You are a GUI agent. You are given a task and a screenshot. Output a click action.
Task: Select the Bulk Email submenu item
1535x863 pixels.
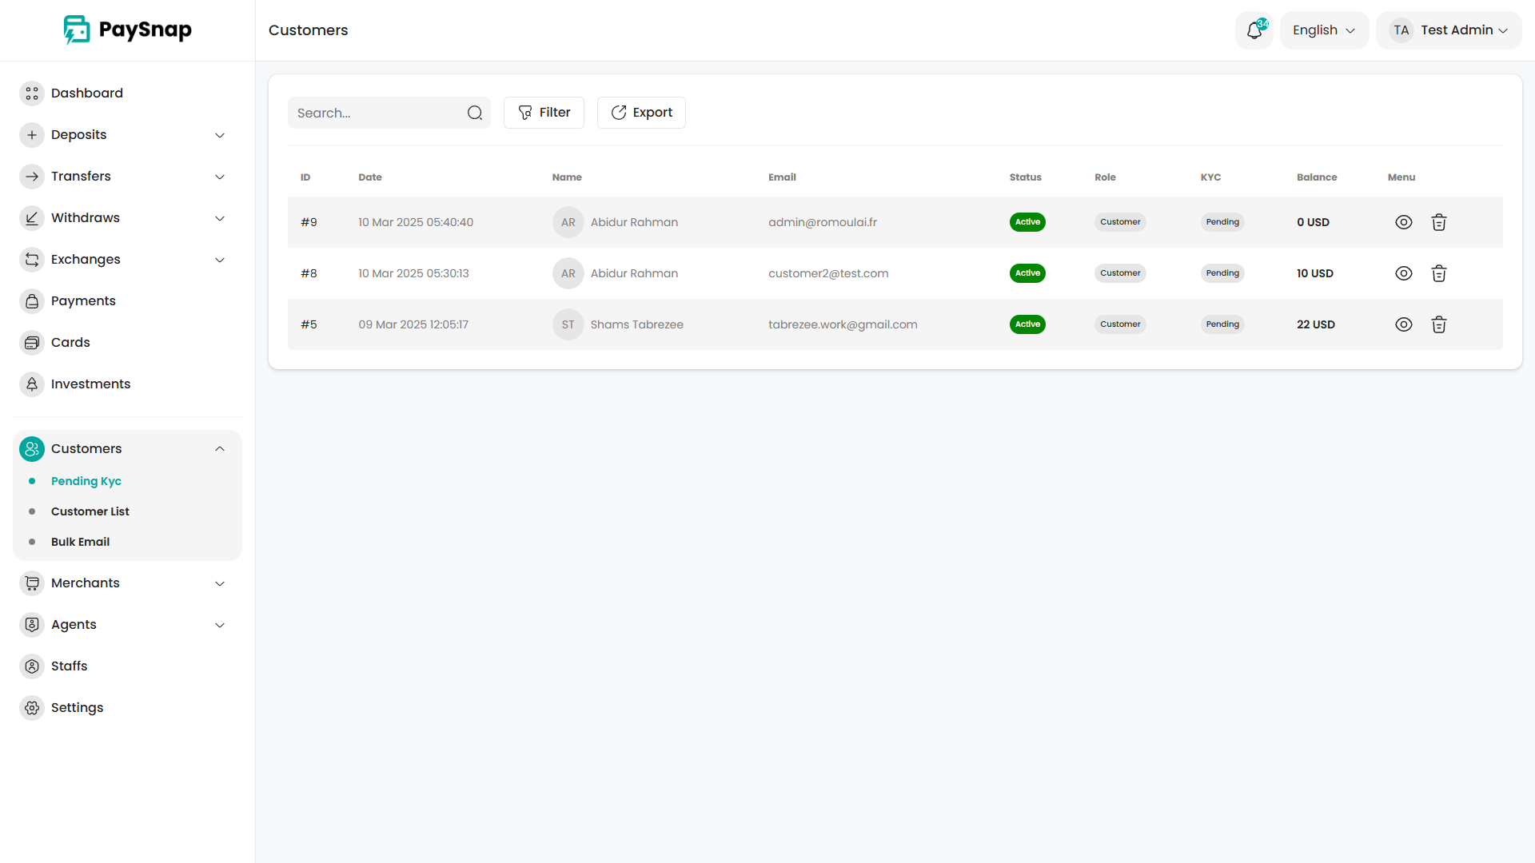[81, 542]
